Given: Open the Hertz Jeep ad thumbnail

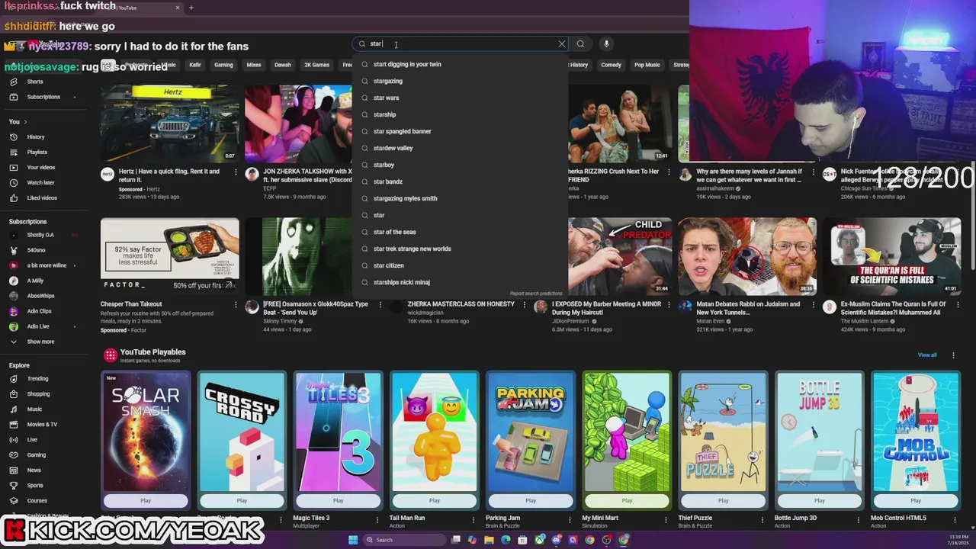Looking at the screenshot, I should 169,124.
